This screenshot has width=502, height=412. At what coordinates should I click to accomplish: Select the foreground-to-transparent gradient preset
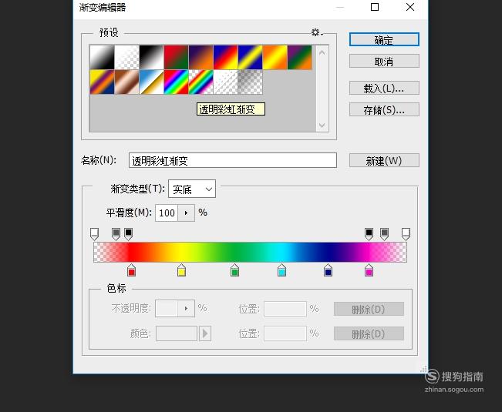click(126, 57)
